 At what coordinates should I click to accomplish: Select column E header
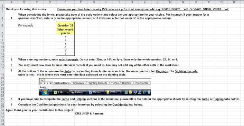pos(65,2)
